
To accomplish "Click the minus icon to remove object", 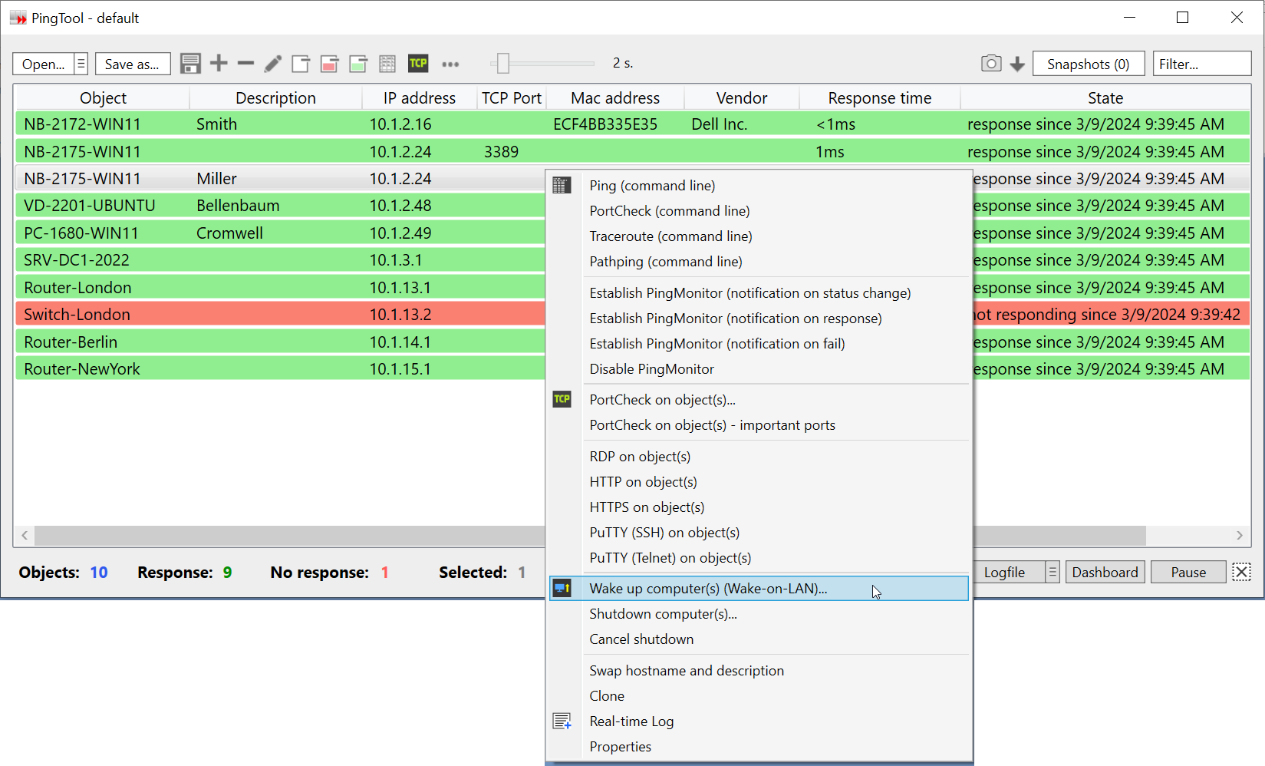I will [x=245, y=63].
